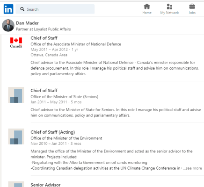
Task: Click Dan Mader's profile photo
Action: [8, 25]
